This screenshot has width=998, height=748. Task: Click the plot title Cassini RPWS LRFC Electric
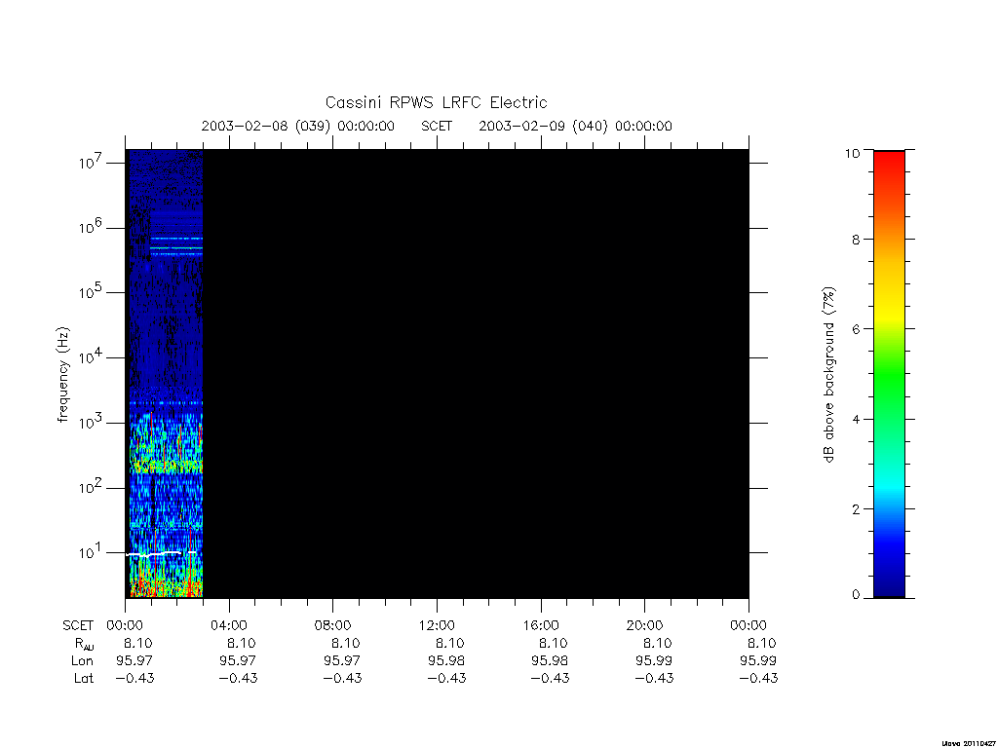tap(436, 102)
